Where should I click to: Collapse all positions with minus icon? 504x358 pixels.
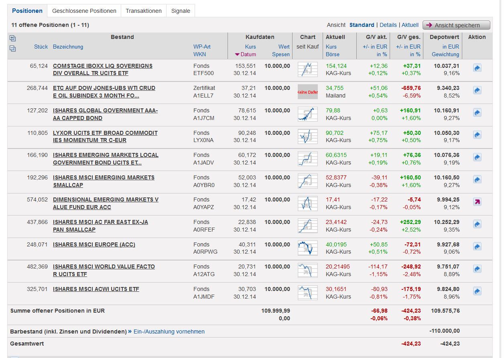point(12,49)
